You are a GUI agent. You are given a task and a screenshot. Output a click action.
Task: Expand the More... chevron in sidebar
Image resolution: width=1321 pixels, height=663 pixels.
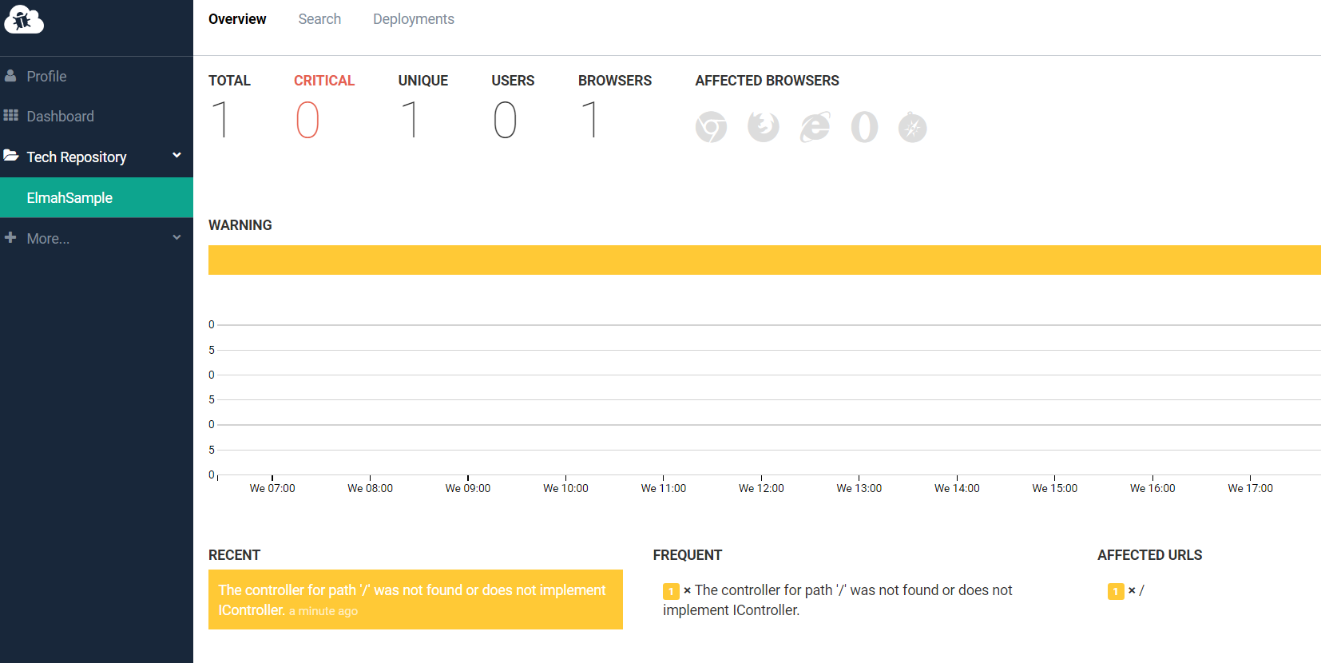[x=177, y=237]
